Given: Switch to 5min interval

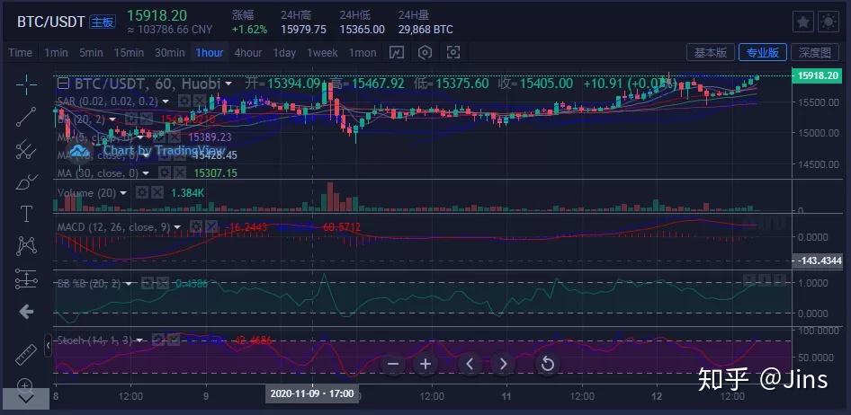Looking at the screenshot, I should pyautogui.click(x=91, y=53).
